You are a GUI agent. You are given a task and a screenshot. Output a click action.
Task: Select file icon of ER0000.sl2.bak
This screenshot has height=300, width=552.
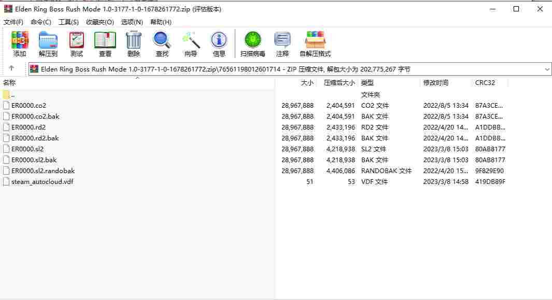(6, 160)
